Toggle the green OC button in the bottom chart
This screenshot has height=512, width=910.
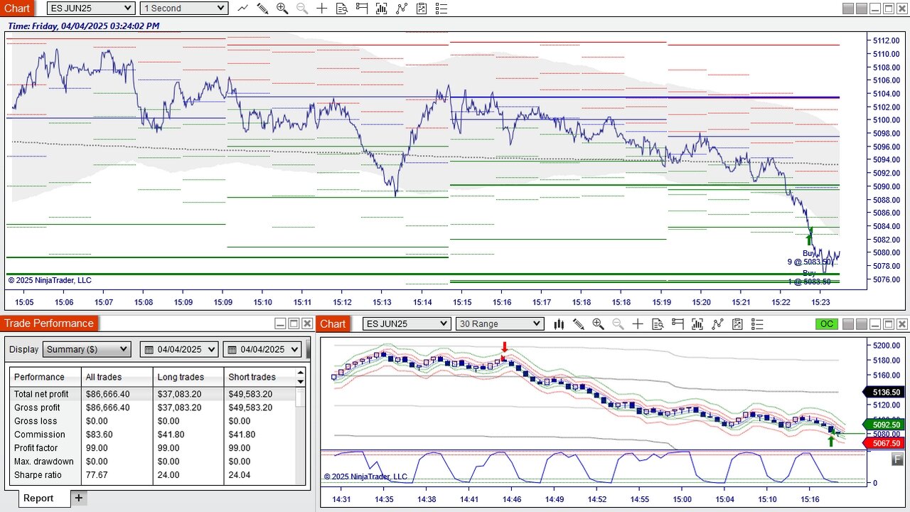pos(827,324)
